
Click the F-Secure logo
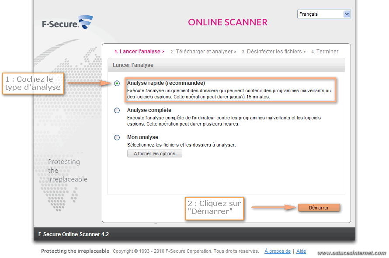tap(67, 22)
